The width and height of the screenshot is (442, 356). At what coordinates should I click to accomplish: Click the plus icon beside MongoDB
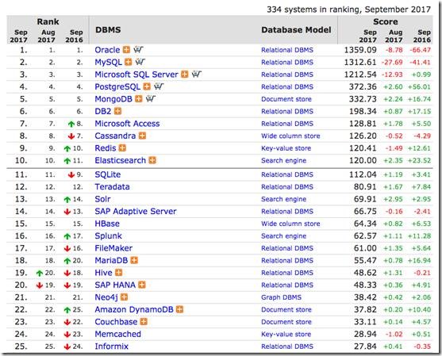click(x=139, y=99)
